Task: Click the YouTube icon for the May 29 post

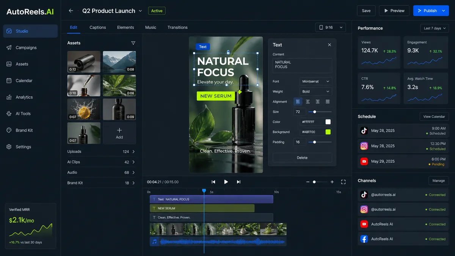Action: 364,161
